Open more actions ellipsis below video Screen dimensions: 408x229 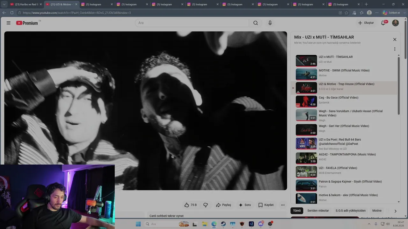[283, 205]
